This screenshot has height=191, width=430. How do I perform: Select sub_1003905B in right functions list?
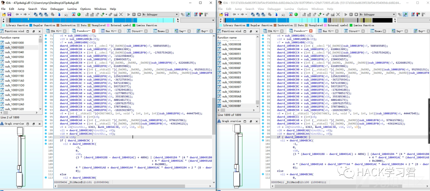pos(231,58)
